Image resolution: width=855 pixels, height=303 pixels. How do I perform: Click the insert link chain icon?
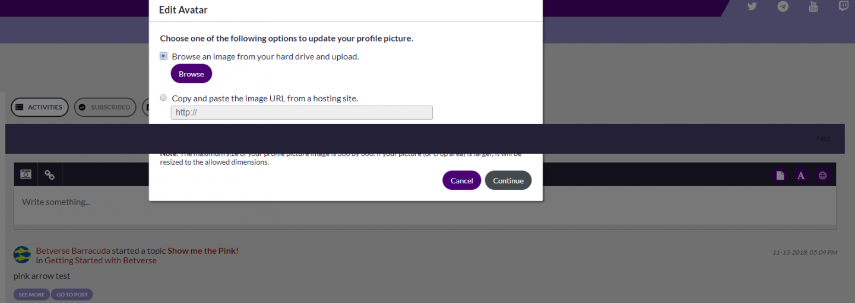[50, 175]
